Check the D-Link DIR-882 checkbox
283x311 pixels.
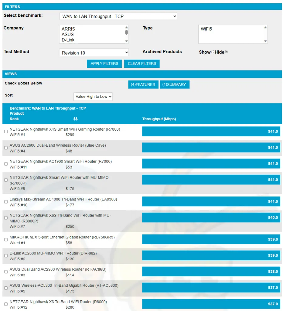pyautogui.click(x=6, y=256)
